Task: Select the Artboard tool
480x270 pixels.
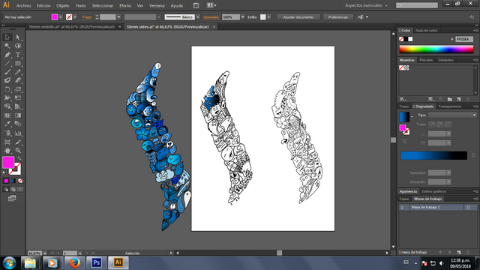Action: pos(7,142)
